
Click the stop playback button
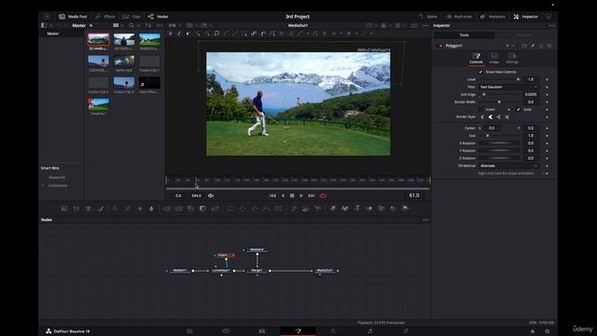(292, 196)
